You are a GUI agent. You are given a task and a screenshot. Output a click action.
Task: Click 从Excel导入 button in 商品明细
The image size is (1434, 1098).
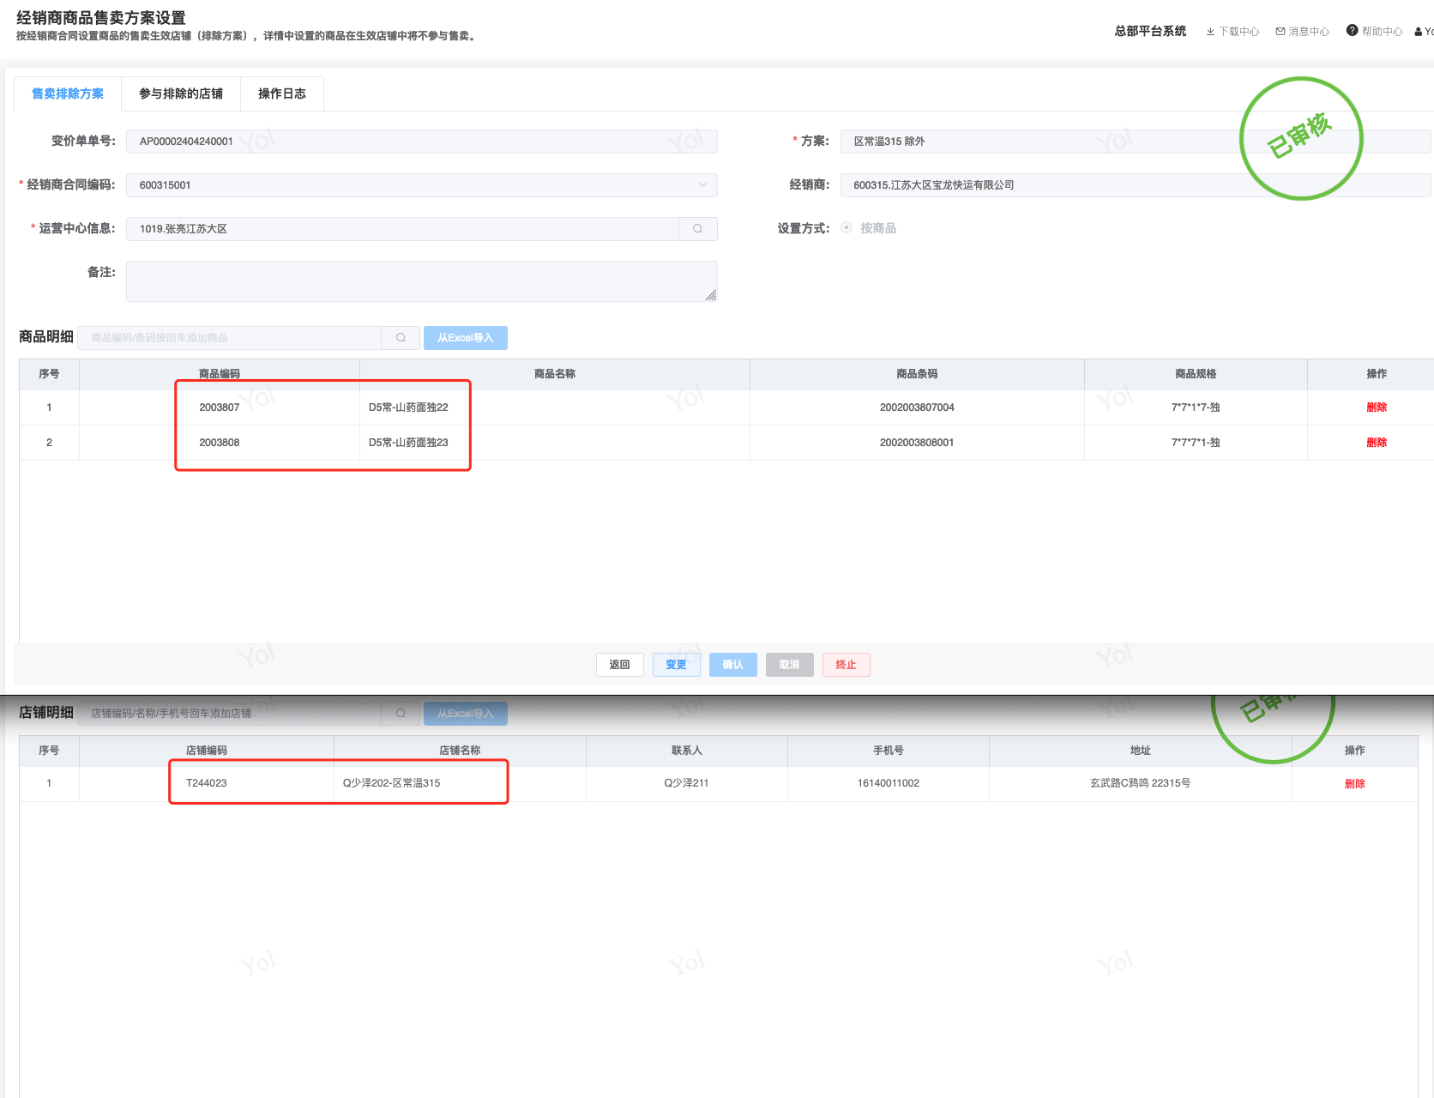(466, 338)
